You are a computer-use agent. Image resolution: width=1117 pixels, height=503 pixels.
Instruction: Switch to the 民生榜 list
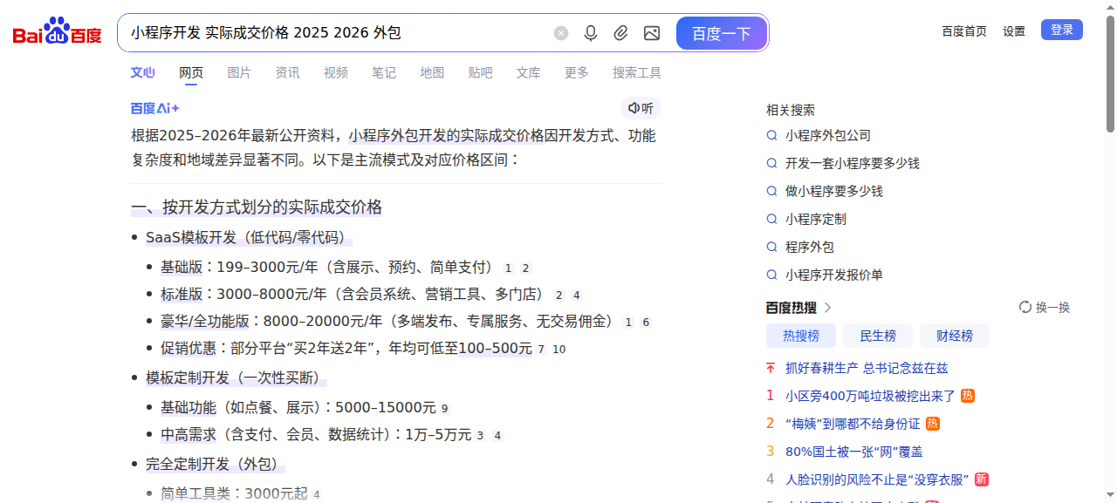click(x=878, y=336)
